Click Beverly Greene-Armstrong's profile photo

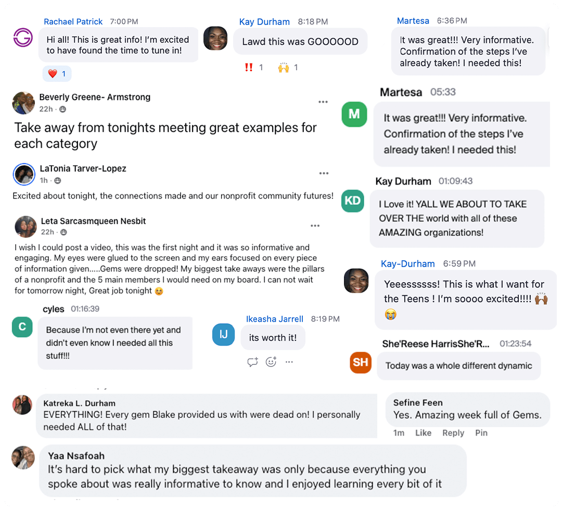[23, 103]
